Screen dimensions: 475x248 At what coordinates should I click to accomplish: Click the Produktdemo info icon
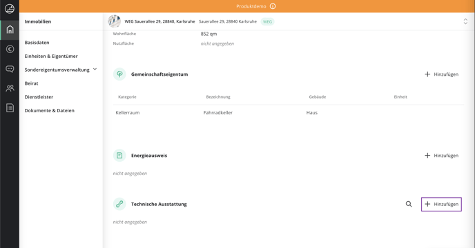point(273,6)
